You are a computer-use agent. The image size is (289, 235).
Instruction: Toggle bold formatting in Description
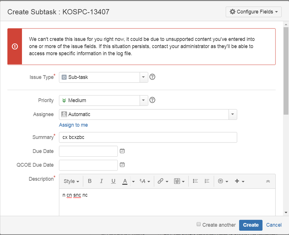click(90, 181)
